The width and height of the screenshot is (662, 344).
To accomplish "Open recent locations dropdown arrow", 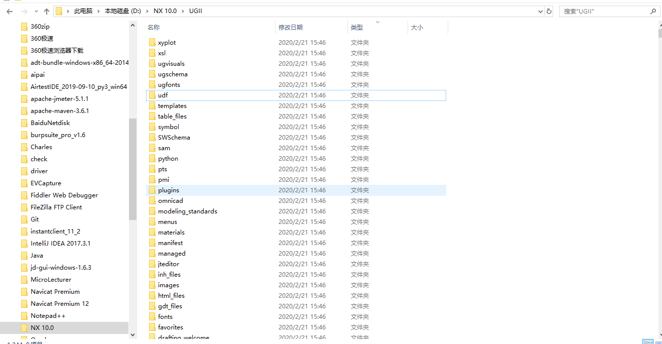I will [36, 11].
